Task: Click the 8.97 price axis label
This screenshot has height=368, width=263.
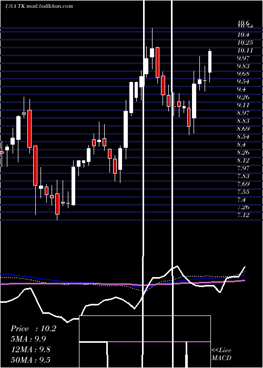Action: click(x=243, y=113)
